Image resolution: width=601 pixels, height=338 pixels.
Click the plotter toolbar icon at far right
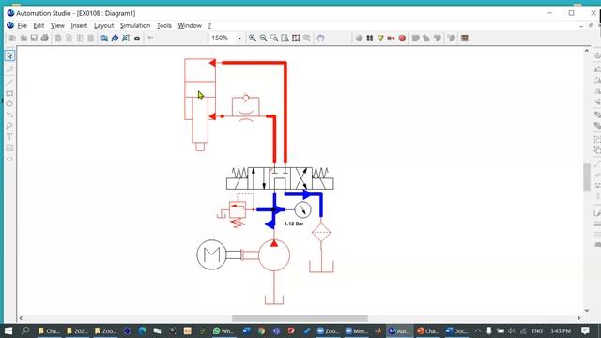click(x=465, y=38)
